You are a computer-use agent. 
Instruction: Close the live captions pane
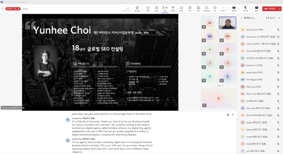point(233,115)
